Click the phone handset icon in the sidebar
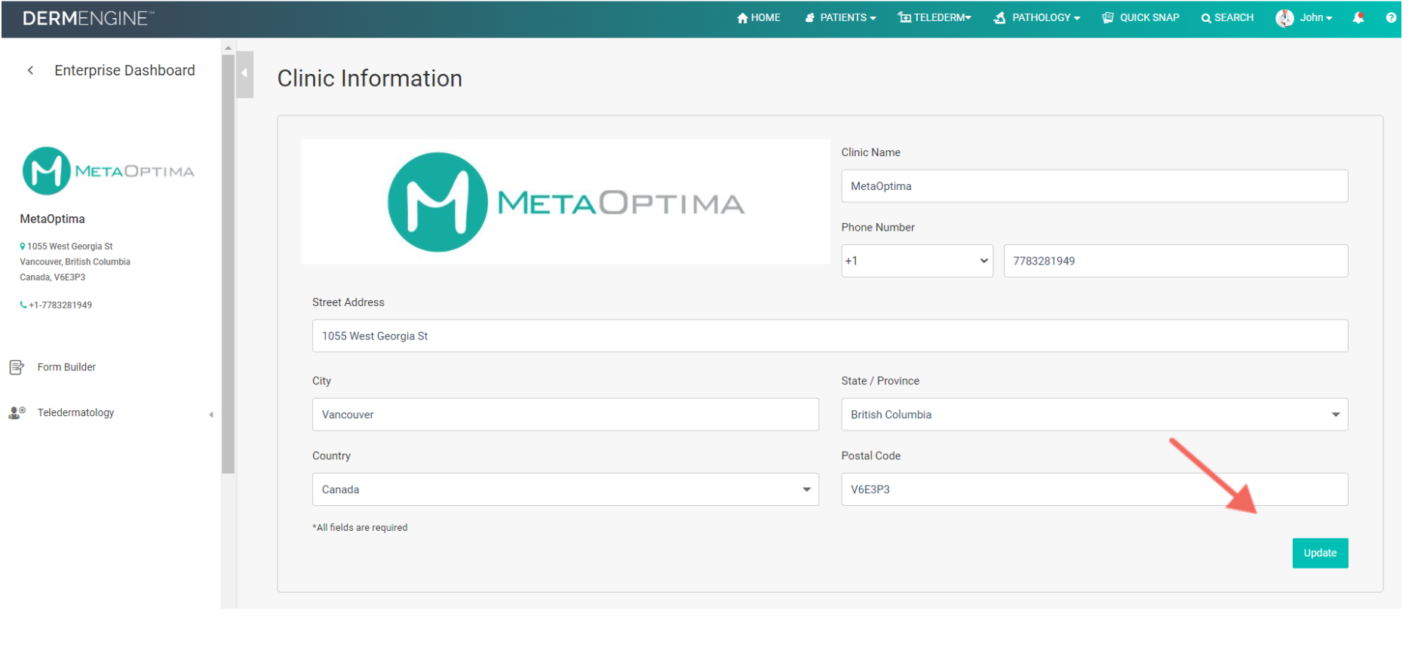The width and height of the screenshot is (1421, 665). [x=23, y=305]
